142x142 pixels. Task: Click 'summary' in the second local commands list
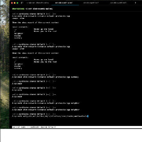click(x=18, y=68)
